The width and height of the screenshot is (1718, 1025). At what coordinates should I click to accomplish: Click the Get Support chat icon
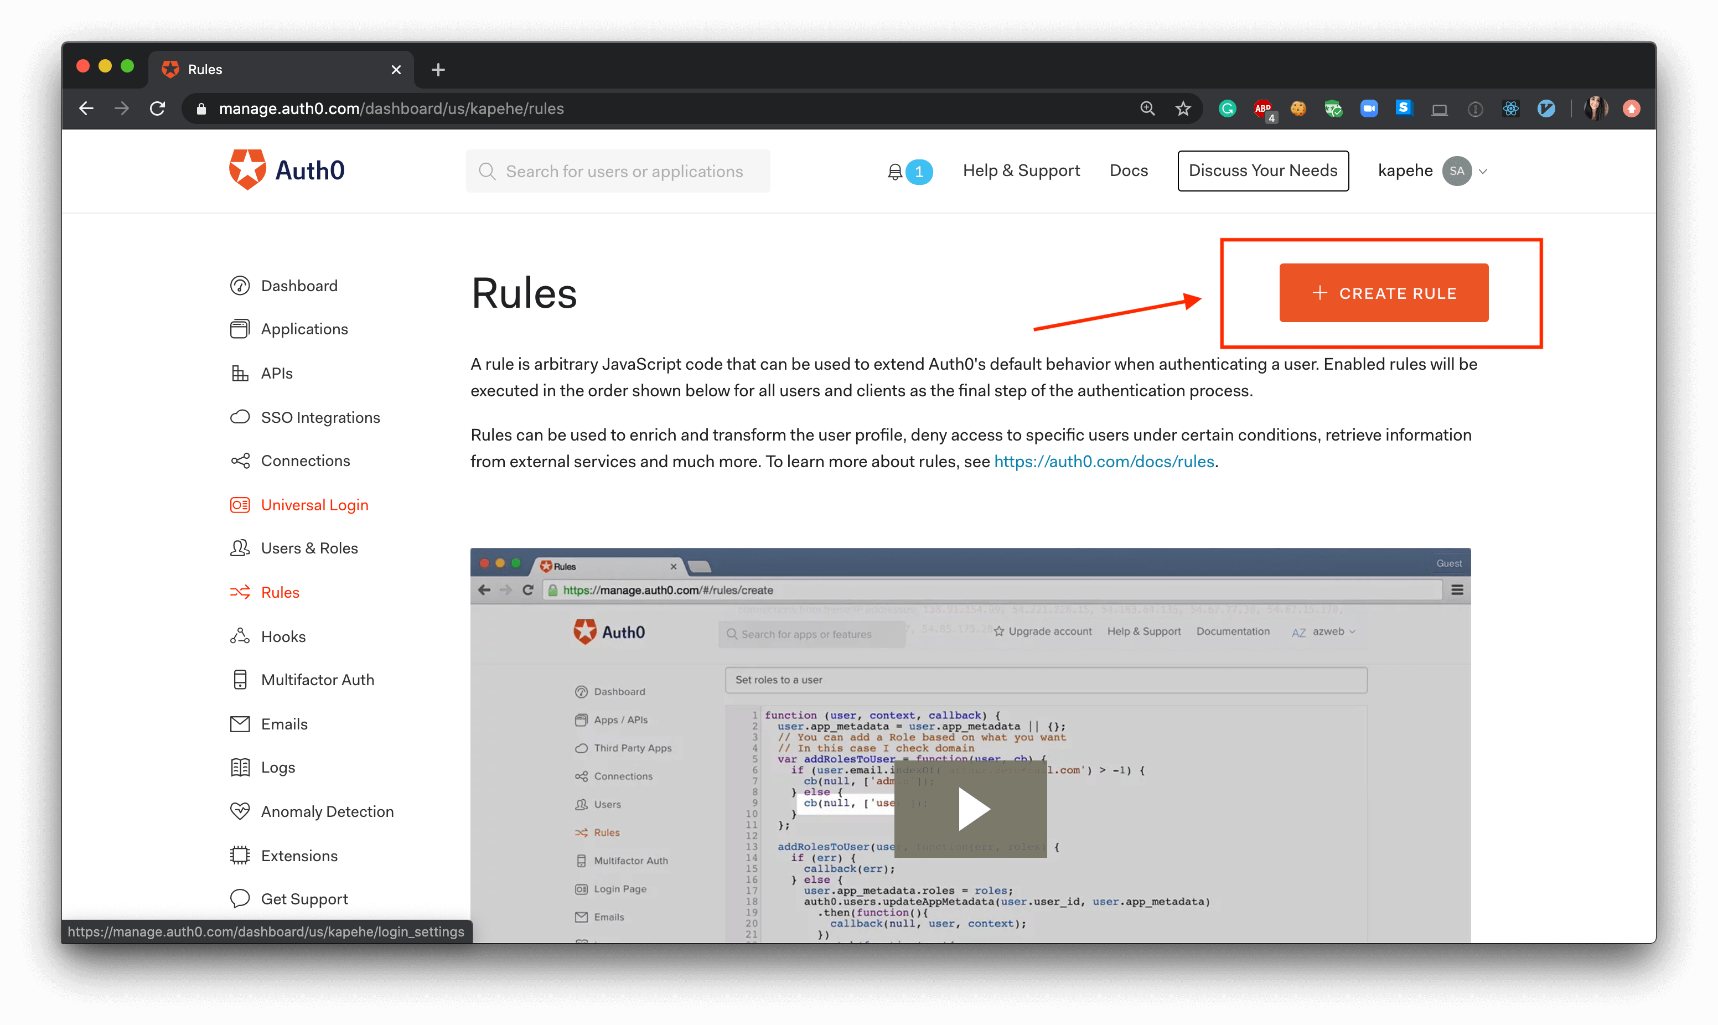pyautogui.click(x=240, y=899)
